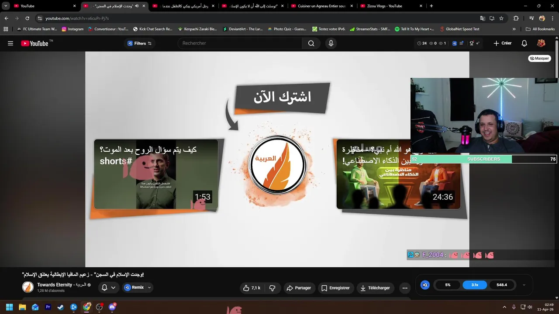Bookmark this page with the star
559x314 pixels.
pyautogui.click(x=501, y=18)
